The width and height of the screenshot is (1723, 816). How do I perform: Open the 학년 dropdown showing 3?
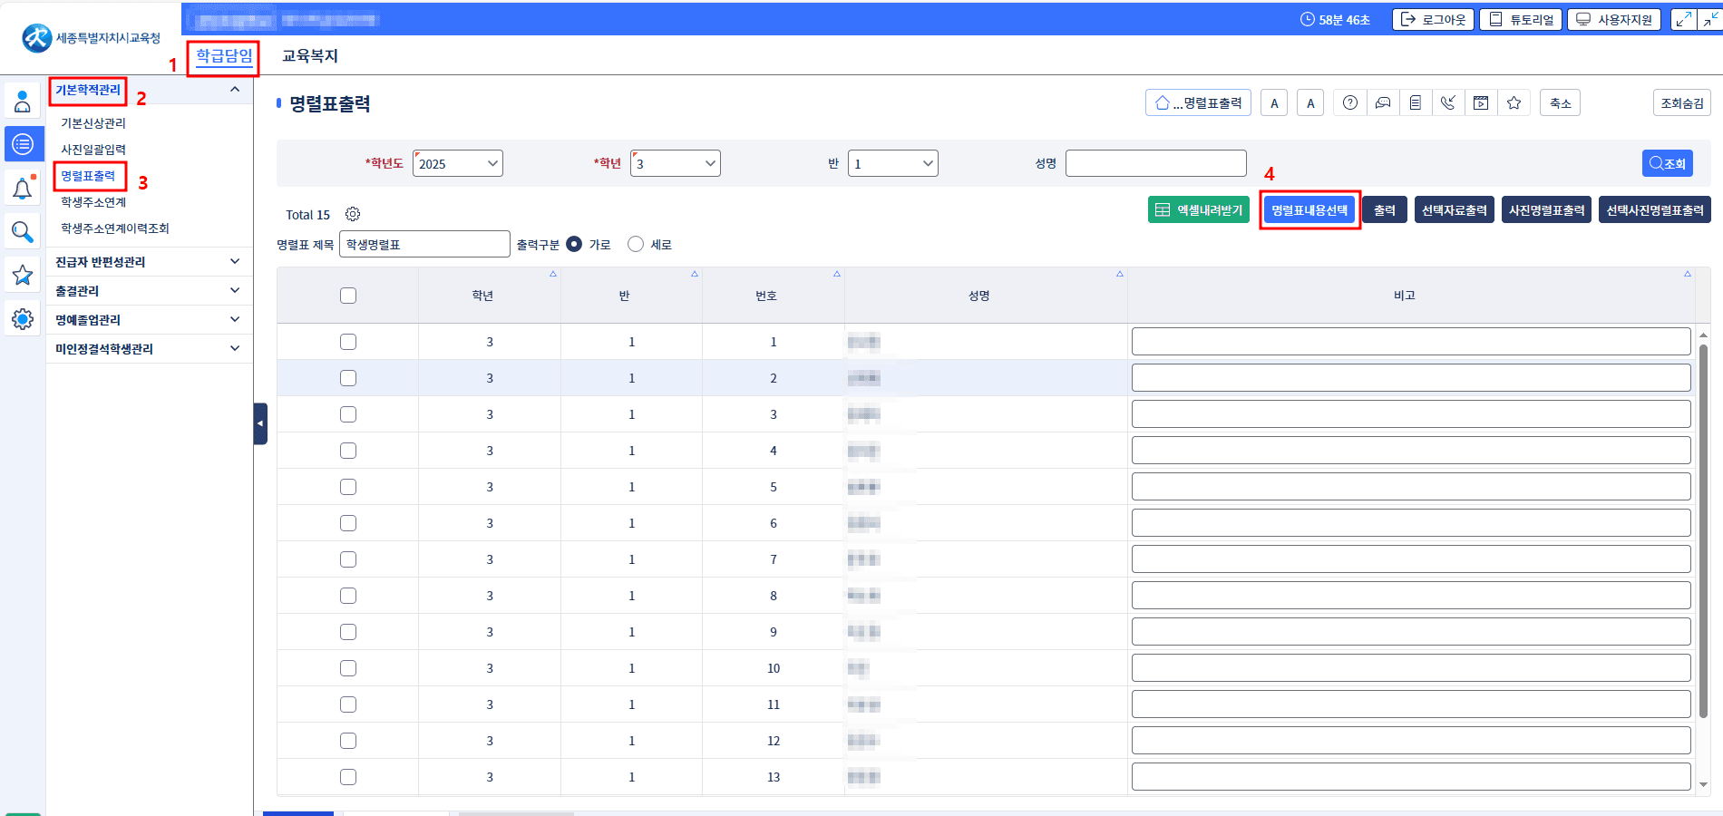(676, 163)
